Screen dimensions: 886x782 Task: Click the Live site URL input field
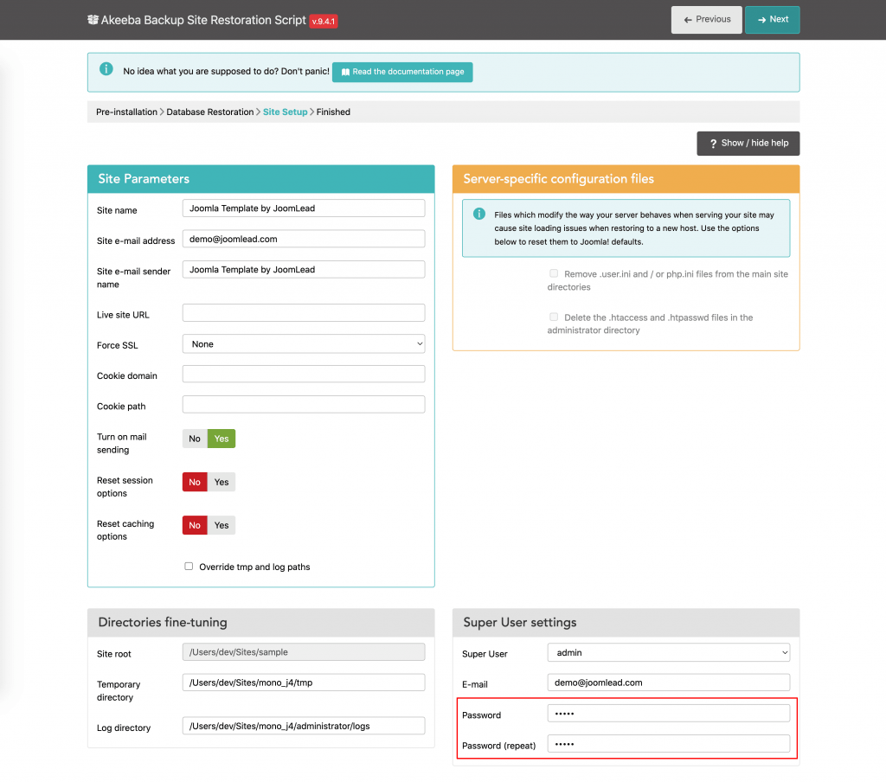tap(303, 312)
